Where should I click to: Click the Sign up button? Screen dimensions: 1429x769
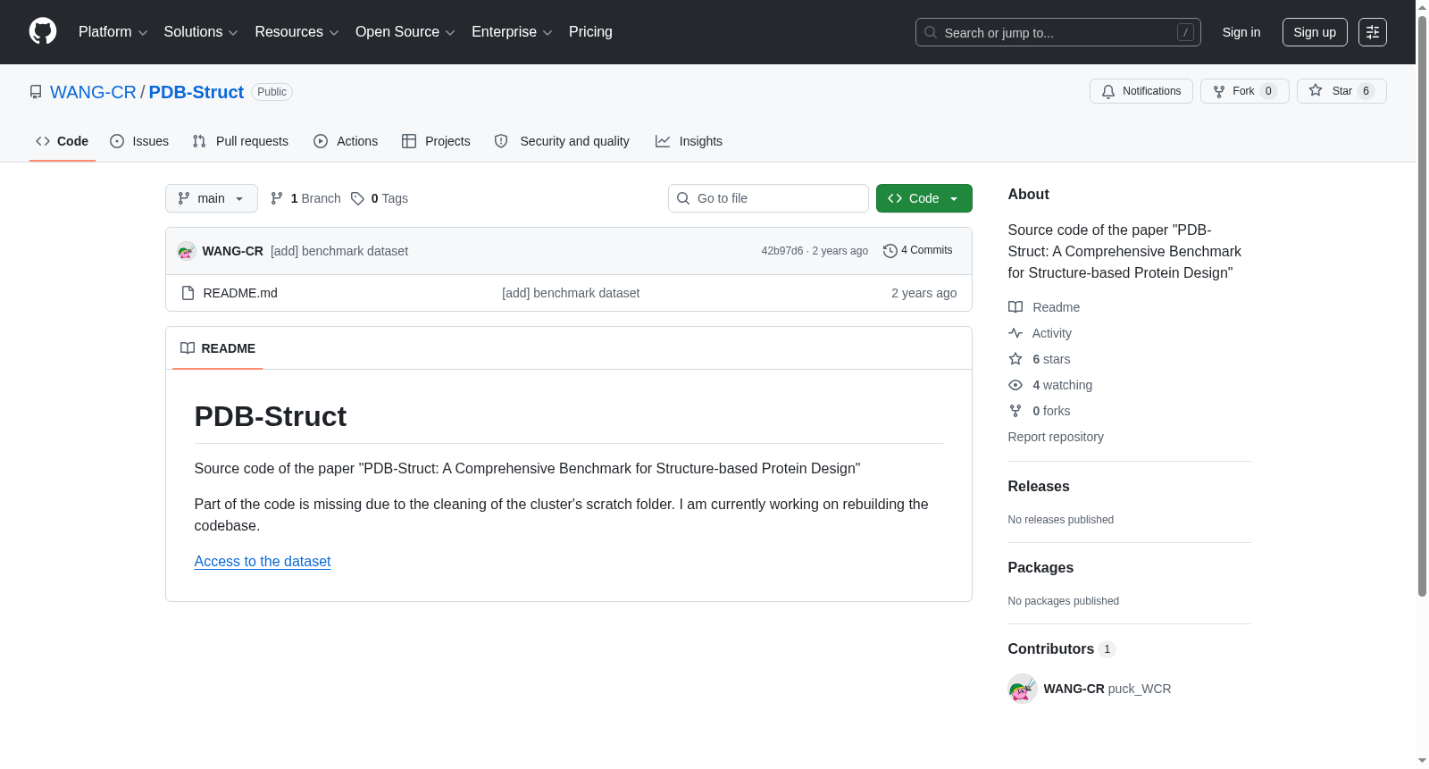coord(1315,32)
